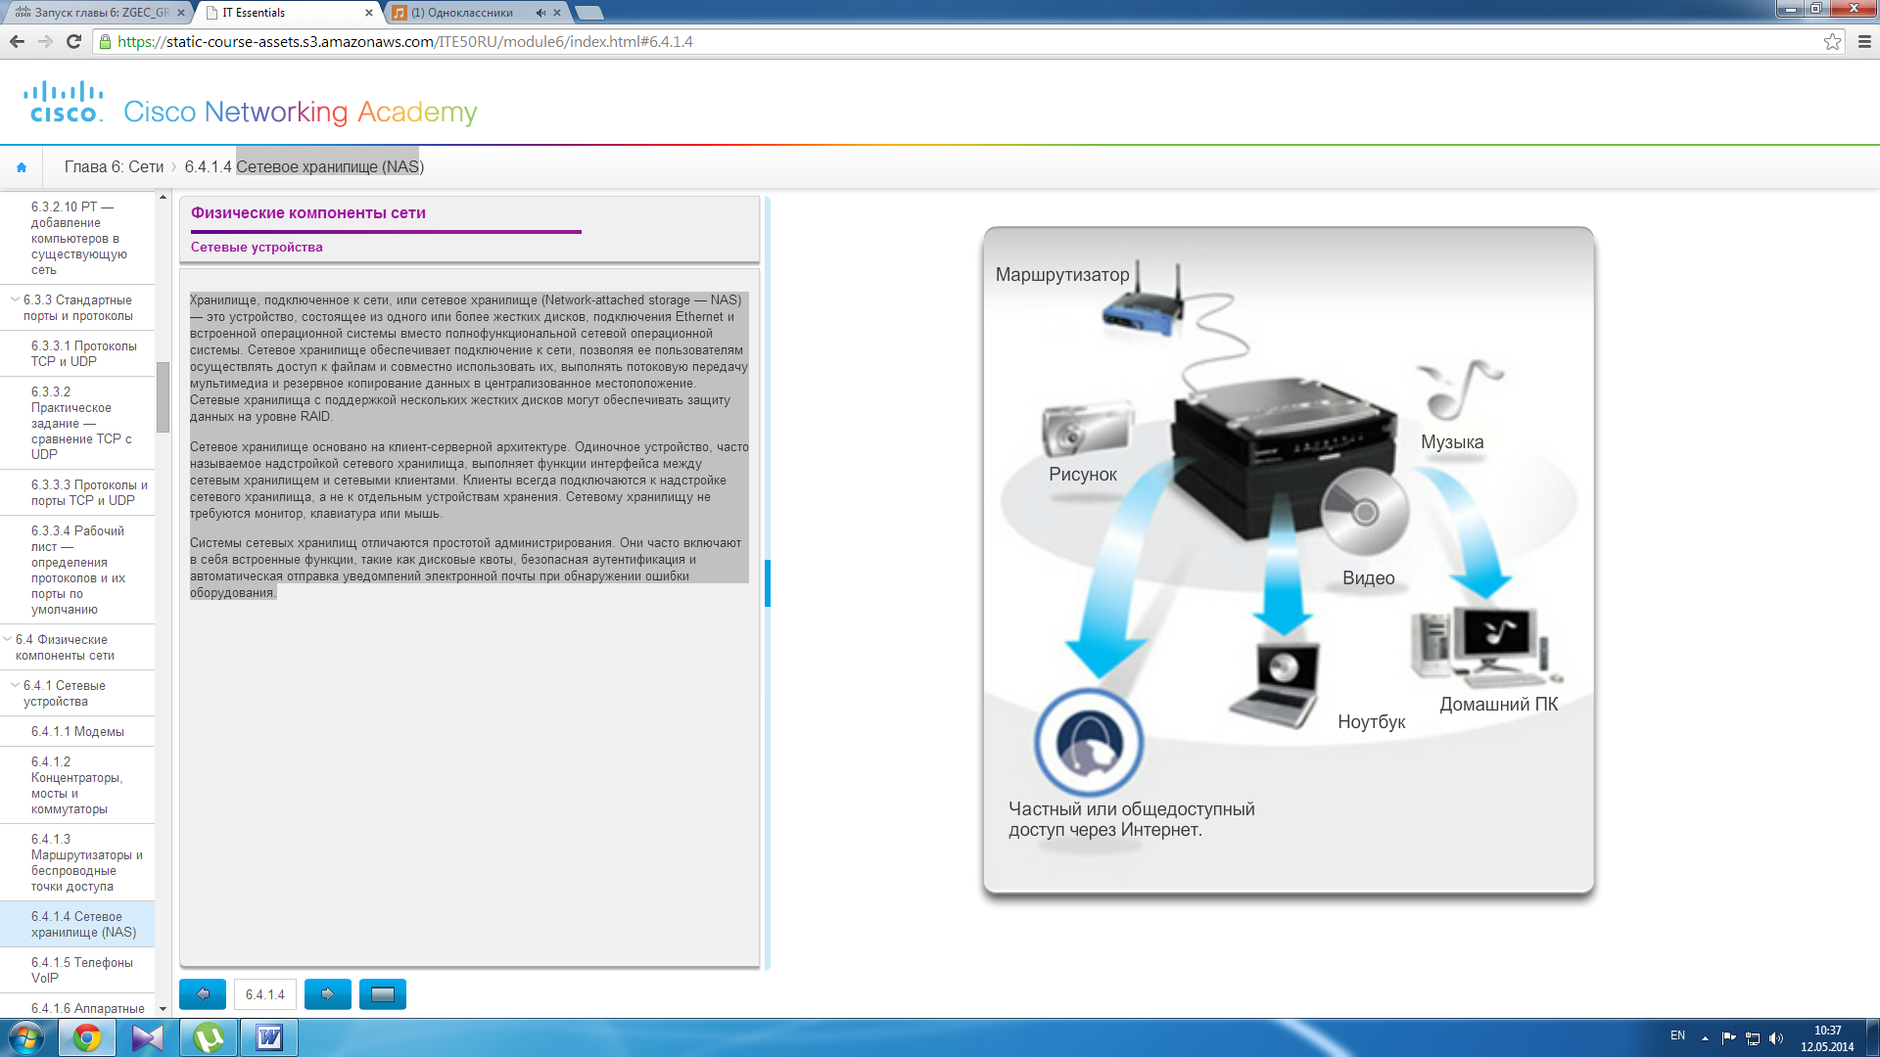
Task: Click the browser forward arrow
Action: pyautogui.click(x=45, y=41)
